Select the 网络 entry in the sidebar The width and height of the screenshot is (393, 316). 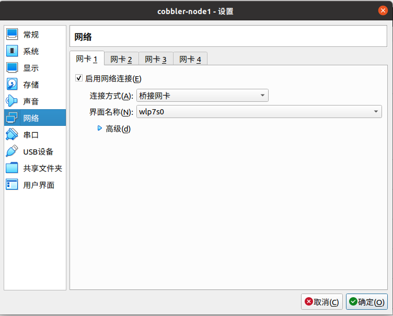pos(31,118)
